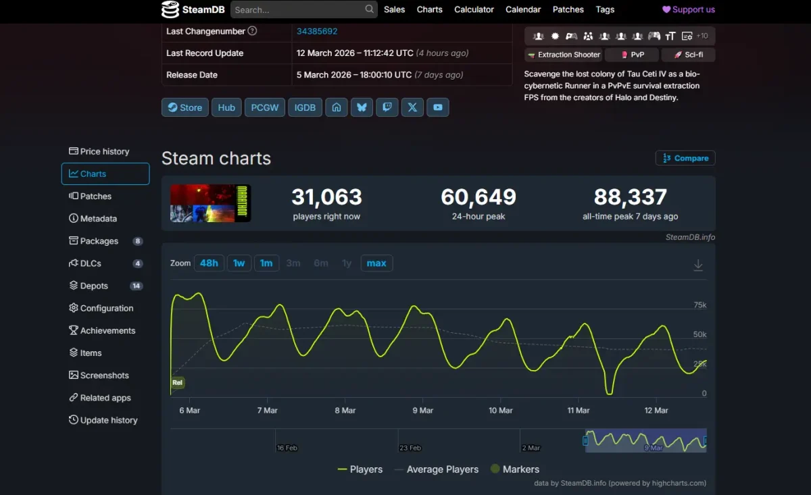This screenshot has height=495, width=811.
Task: Open changenumber 34385692 link
Action: coord(316,31)
